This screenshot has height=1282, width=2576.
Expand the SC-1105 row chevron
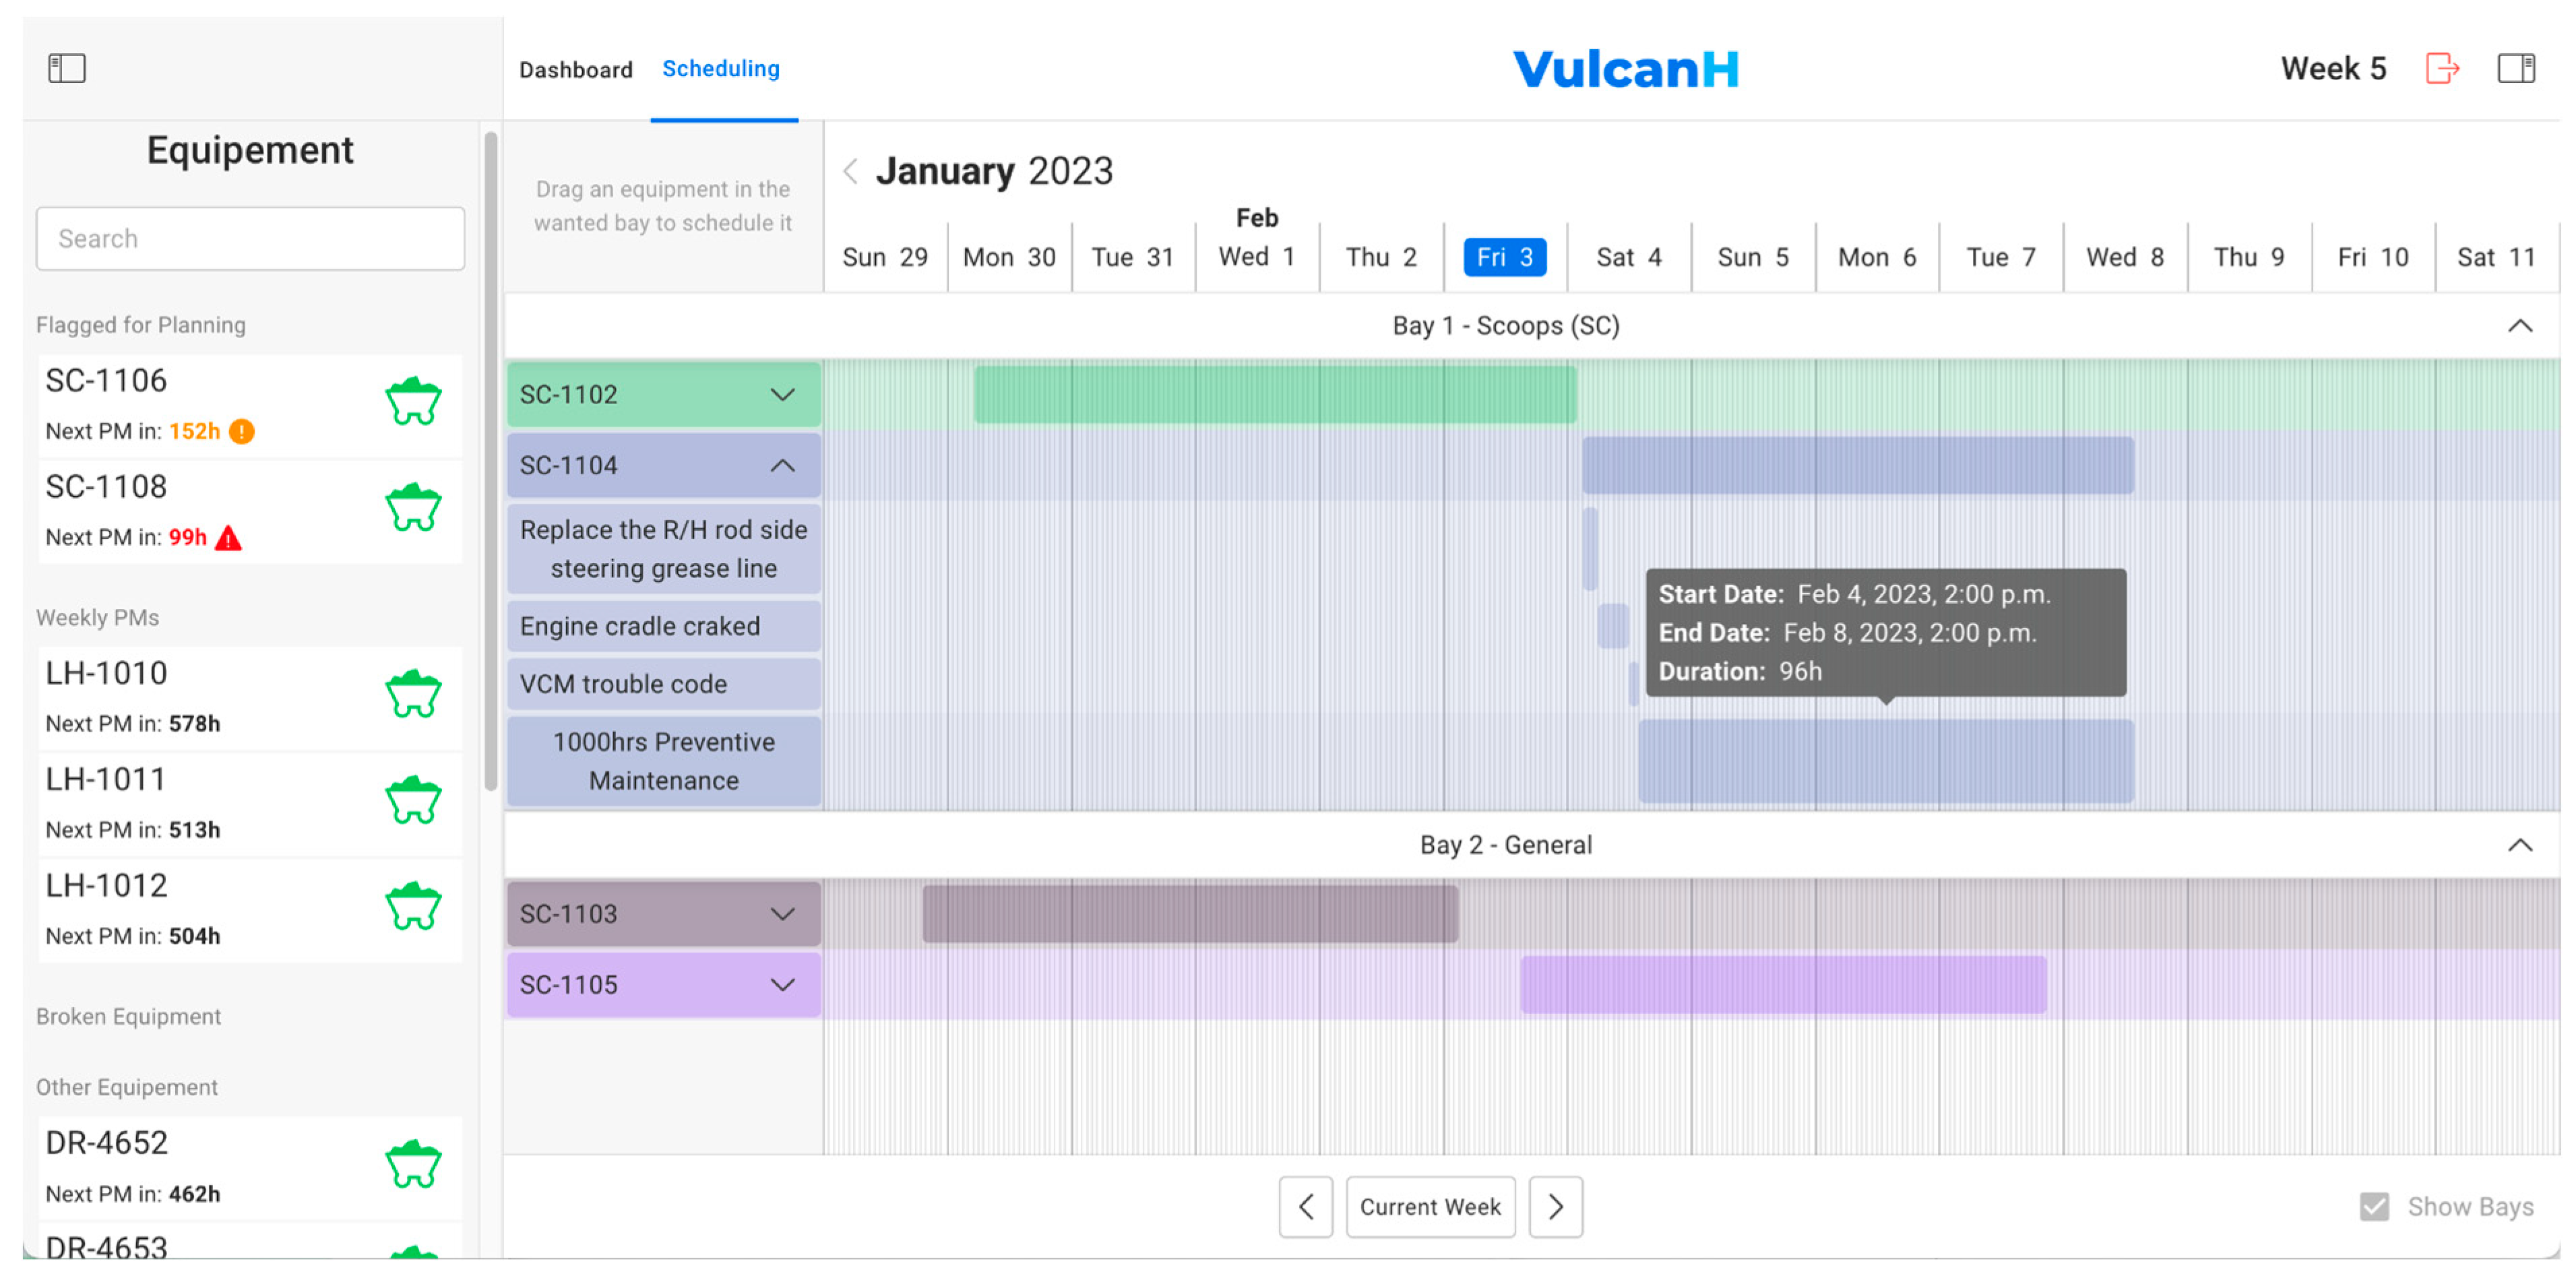pyautogui.click(x=782, y=985)
